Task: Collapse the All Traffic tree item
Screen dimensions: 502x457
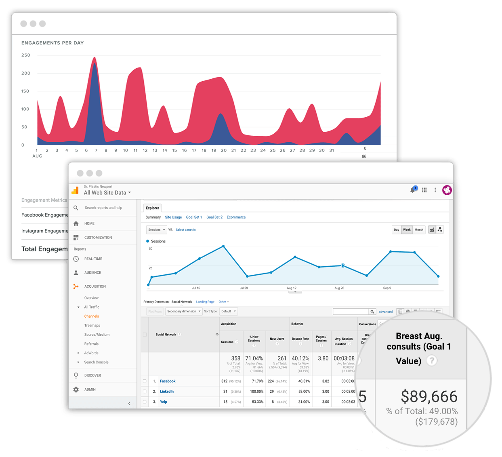Action: pos(78,307)
